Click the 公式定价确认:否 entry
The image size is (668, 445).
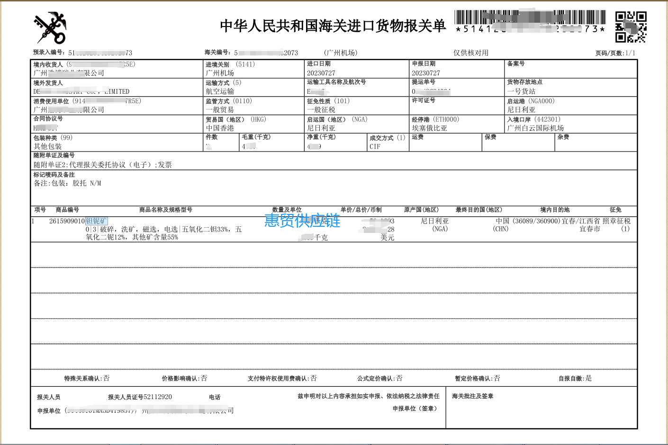coord(380,378)
